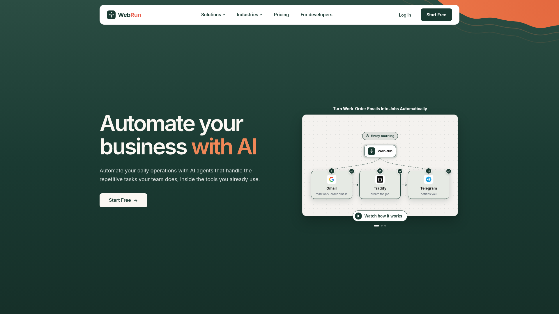559x314 pixels.
Task: Click the checkmark badge on the Gmail card
Action: tap(352, 171)
